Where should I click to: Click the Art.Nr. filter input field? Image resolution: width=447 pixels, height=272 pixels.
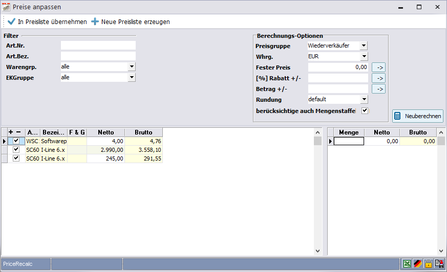coord(98,46)
